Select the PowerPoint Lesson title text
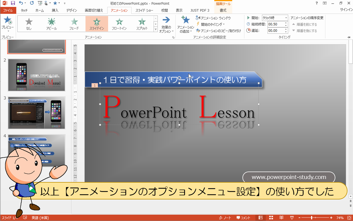The height and width of the screenshot is (221, 353). [x=179, y=108]
